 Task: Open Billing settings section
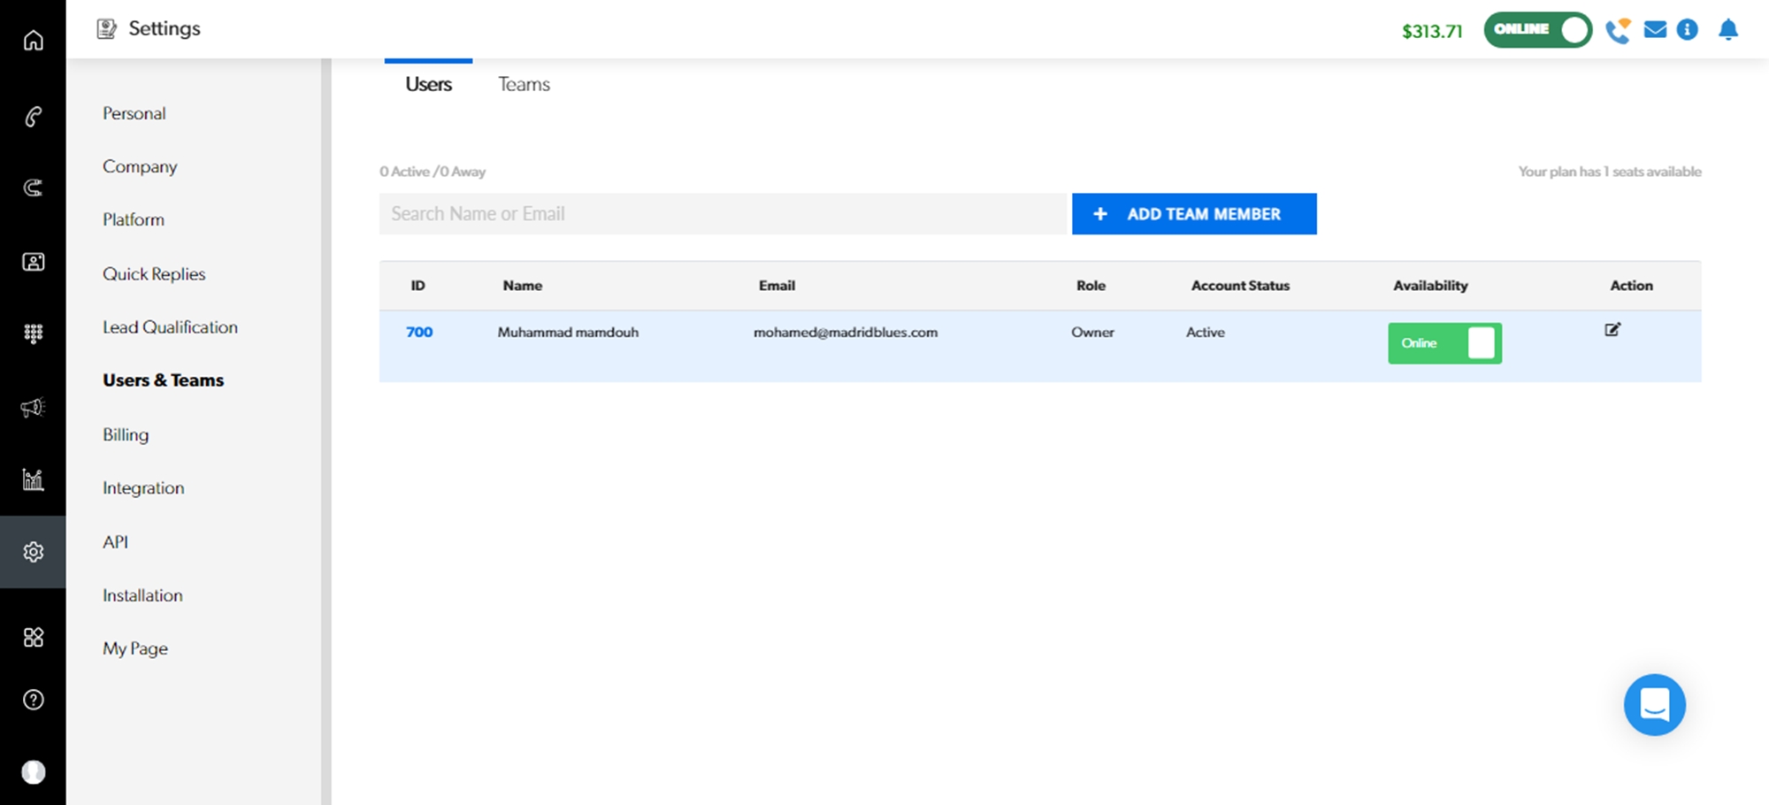(126, 434)
